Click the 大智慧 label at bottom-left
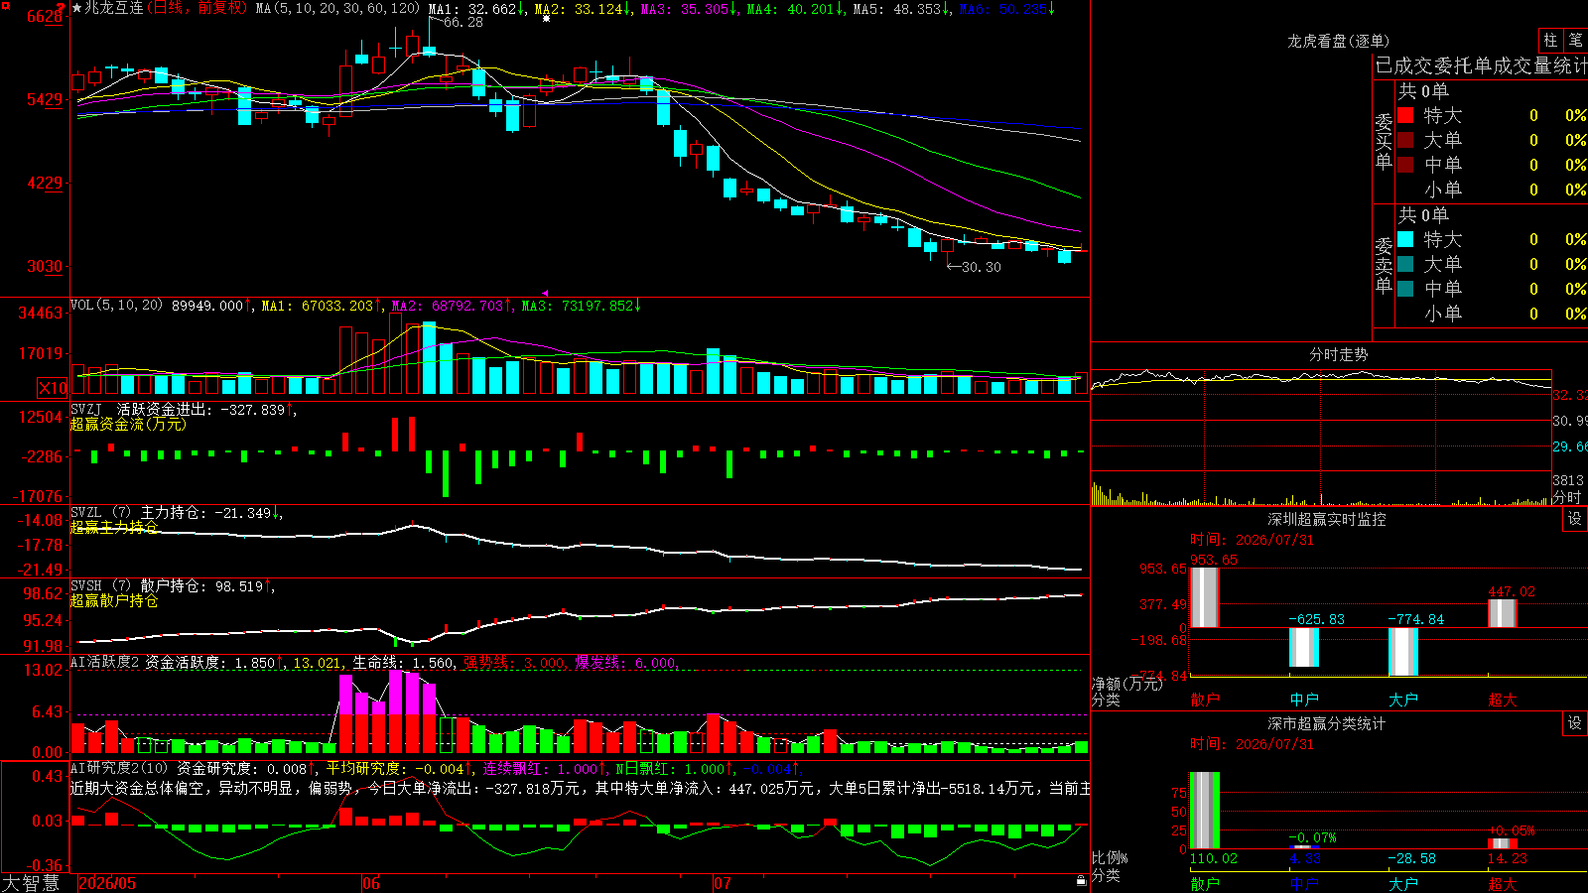Screen dimensions: 1588x893 (31, 883)
